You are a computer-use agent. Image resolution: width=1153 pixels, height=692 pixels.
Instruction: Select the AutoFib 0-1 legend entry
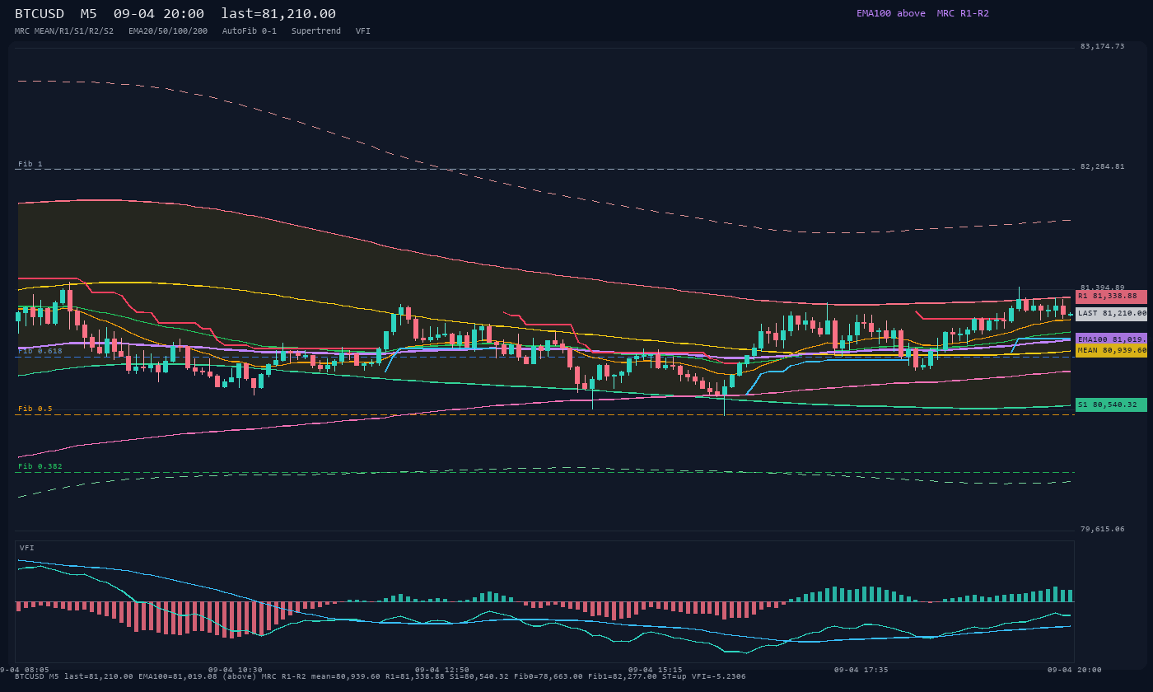click(x=250, y=30)
